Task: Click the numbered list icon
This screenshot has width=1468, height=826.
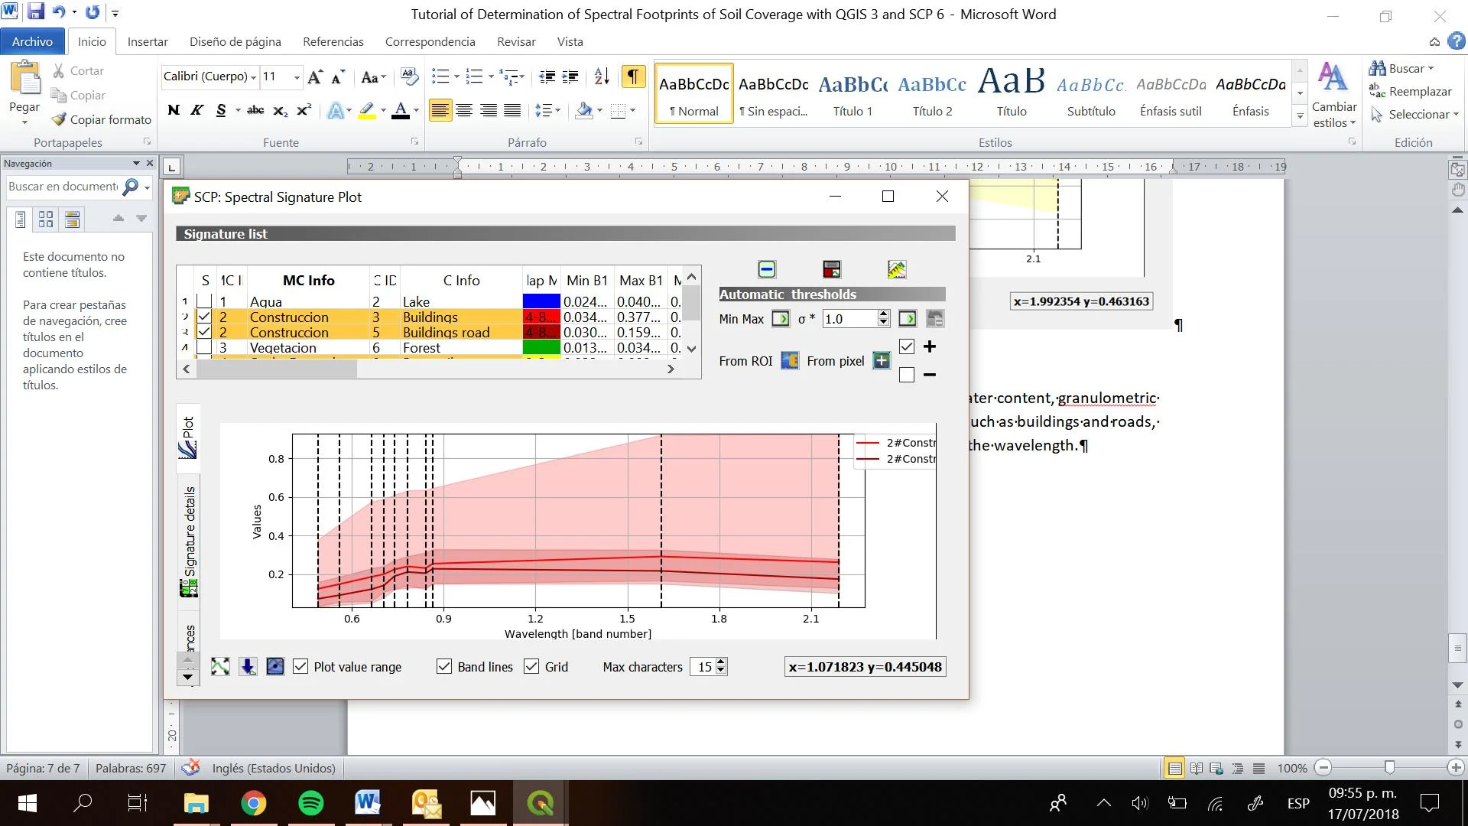Action: pyautogui.click(x=474, y=76)
